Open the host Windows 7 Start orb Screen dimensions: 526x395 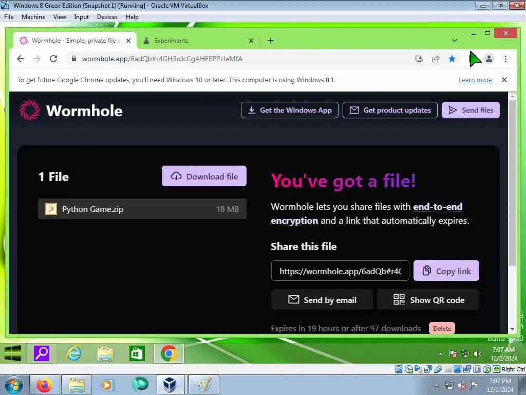13,385
